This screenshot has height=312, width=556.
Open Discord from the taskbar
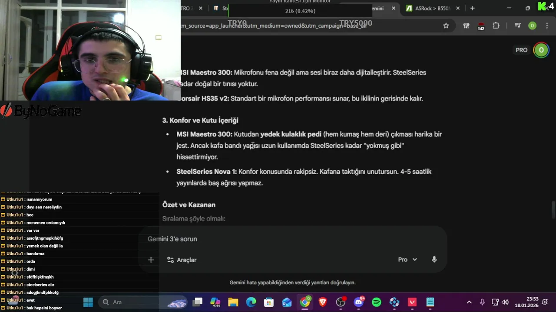pyautogui.click(x=359, y=302)
